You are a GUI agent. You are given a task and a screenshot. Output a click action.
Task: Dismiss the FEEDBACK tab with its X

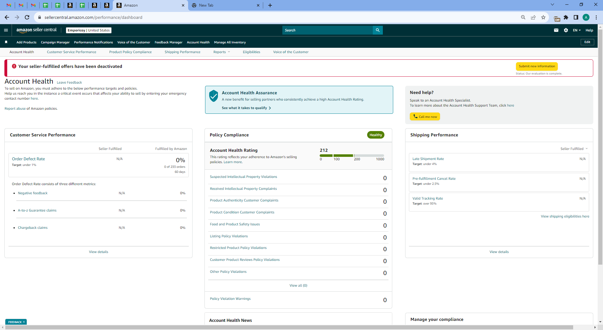[24, 322]
